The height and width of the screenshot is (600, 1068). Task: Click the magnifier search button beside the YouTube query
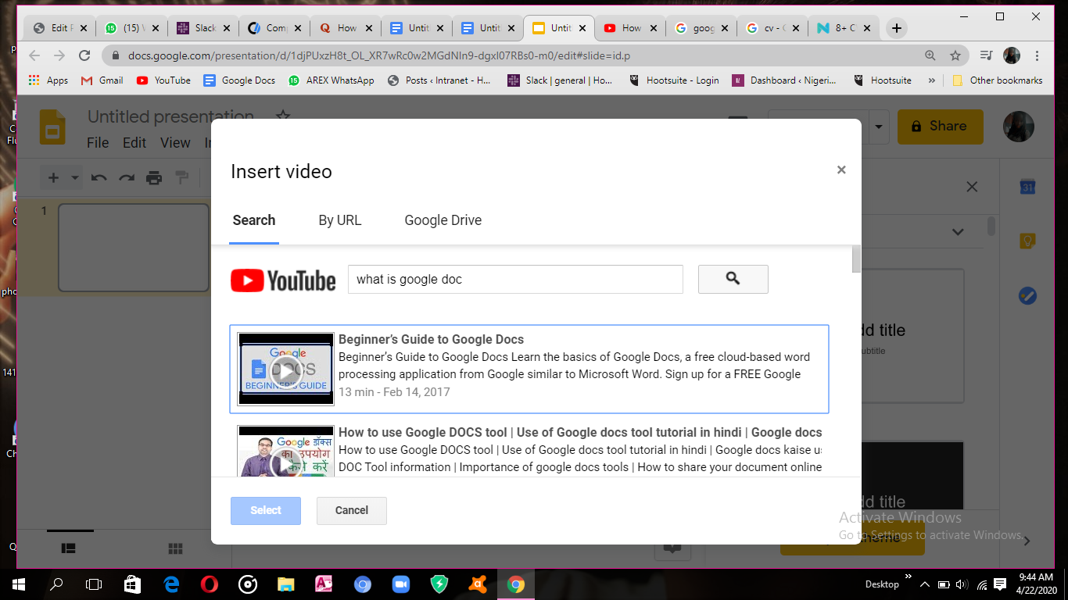click(x=733, y=279)
